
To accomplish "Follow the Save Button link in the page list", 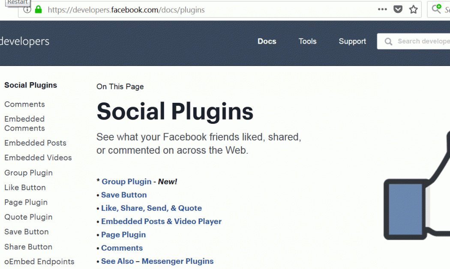I will [x=124, y=195].
